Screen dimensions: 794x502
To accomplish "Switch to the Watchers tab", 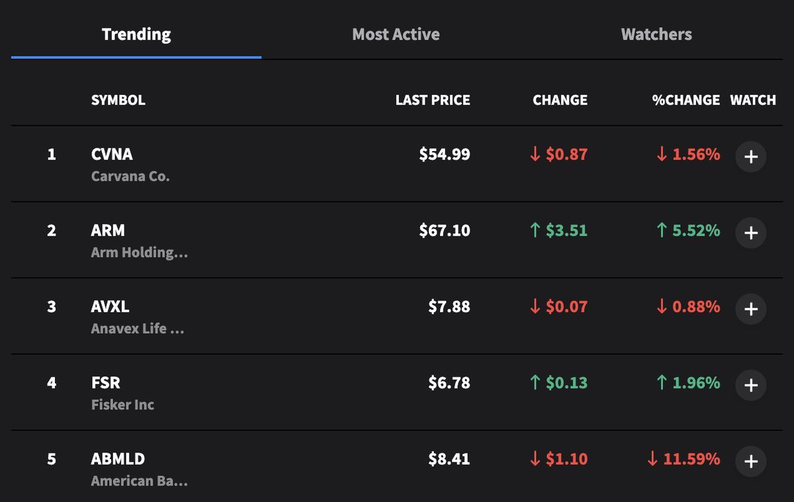I will (x=656, y=34).
